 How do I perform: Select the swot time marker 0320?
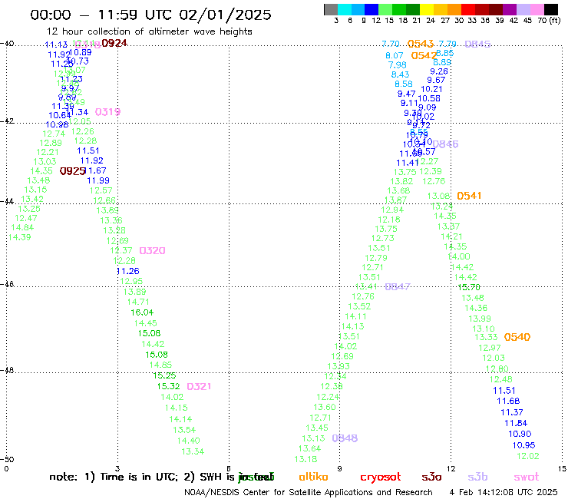pyautogui.click(x=152, y=250)
